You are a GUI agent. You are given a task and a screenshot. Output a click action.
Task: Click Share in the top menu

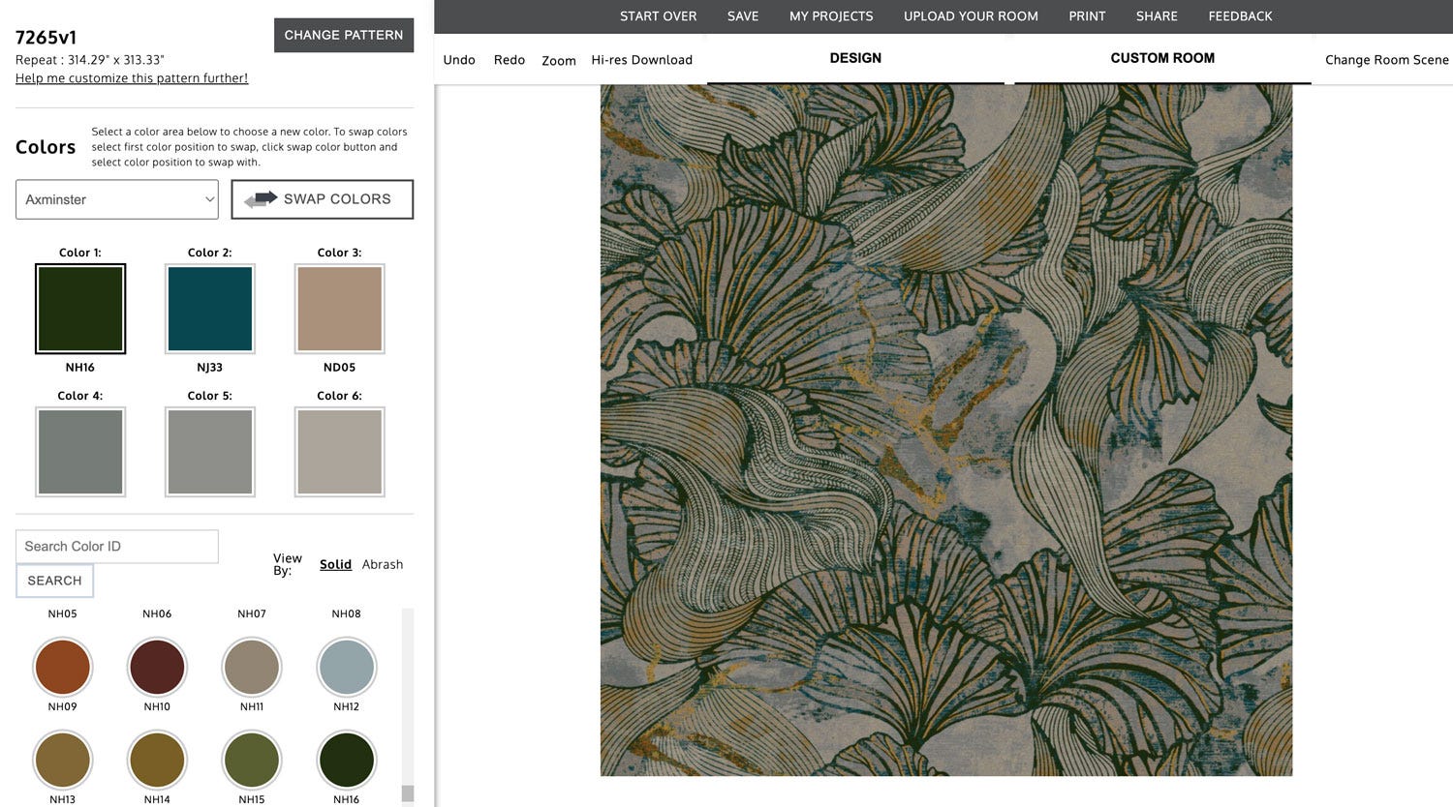point(1157,16)
